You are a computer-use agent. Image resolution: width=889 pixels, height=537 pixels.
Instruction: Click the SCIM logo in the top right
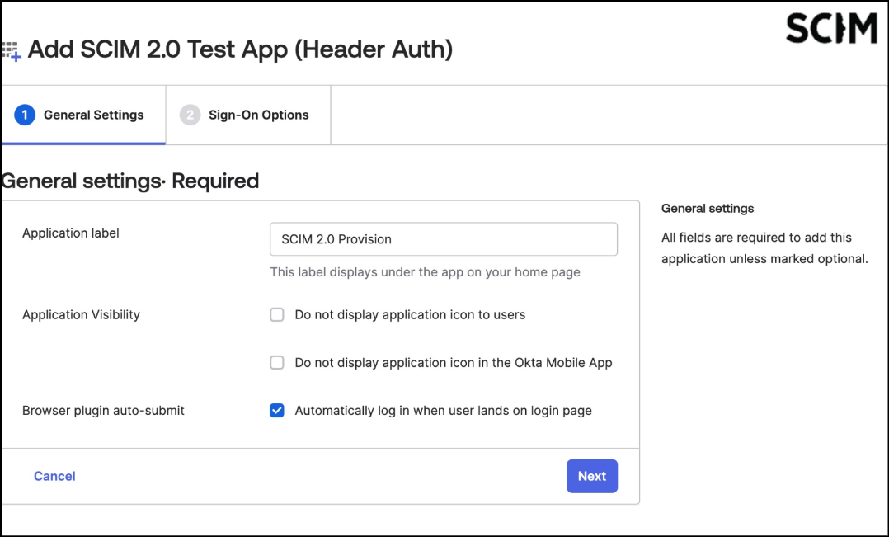830,29
